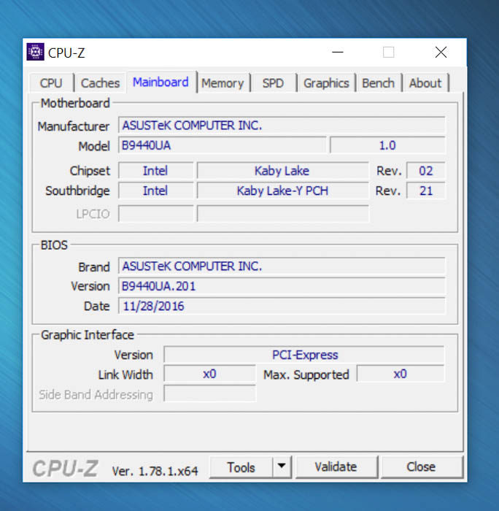Viewport: 499px width, 511px height.
Task: Open the Bench tab
Action: (x=379, y=83)
